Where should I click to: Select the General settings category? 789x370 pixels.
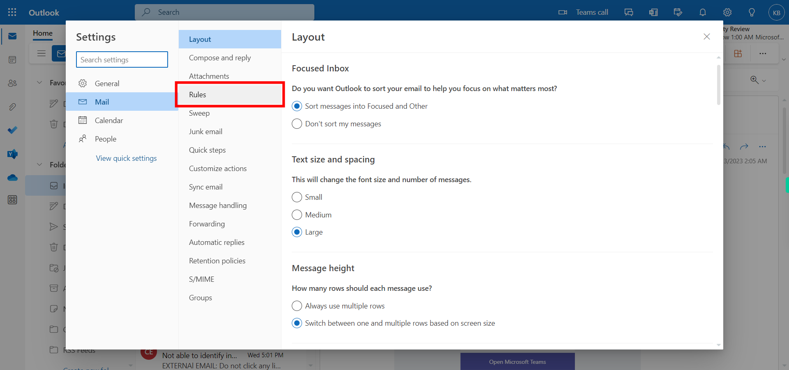122,84
